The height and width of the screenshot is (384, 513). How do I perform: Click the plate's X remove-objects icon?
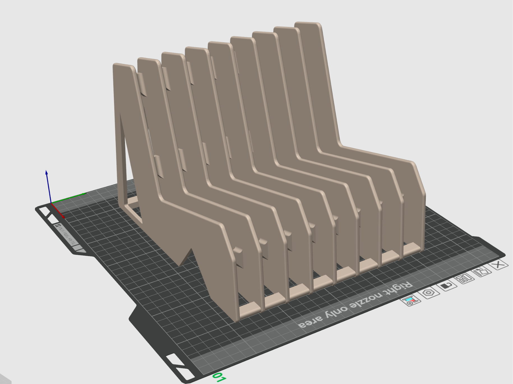[x=498, y=264]
